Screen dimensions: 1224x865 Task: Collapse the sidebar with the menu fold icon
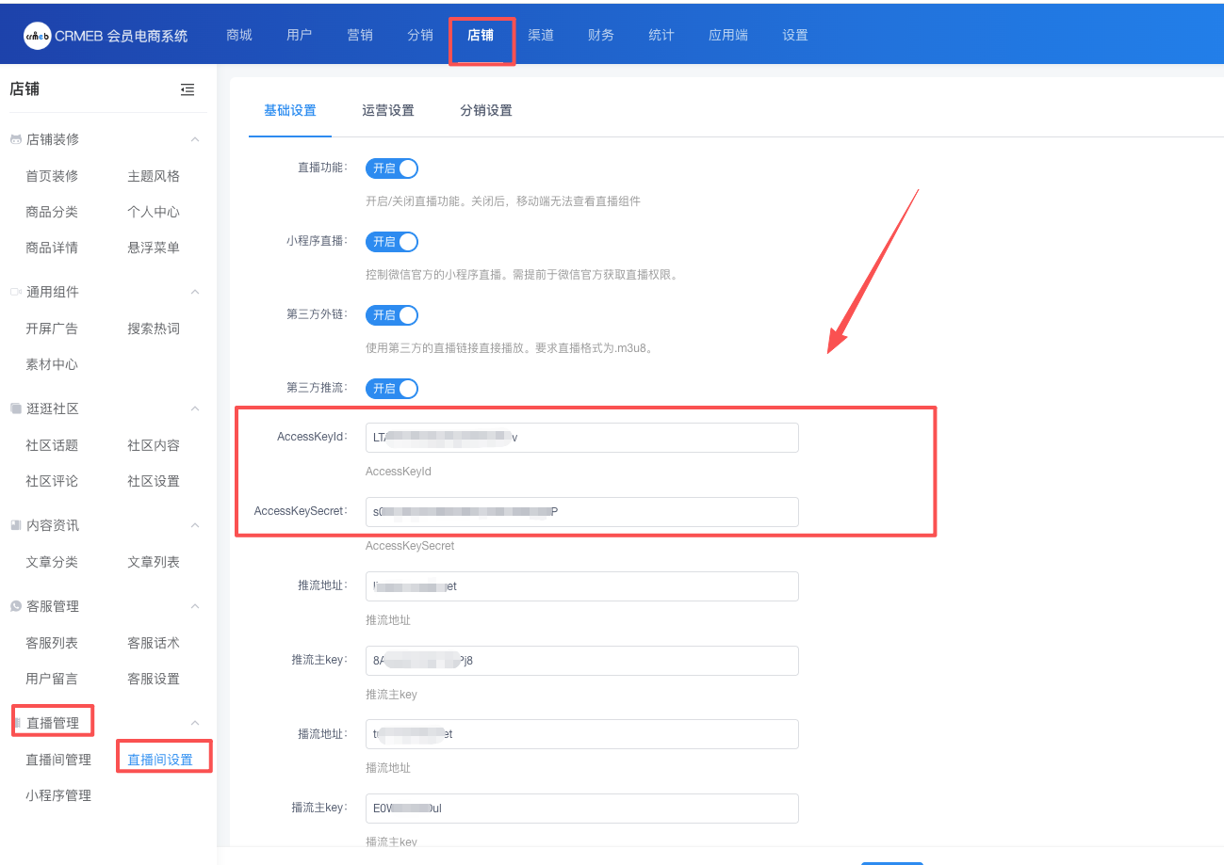[x=188, y=89]
